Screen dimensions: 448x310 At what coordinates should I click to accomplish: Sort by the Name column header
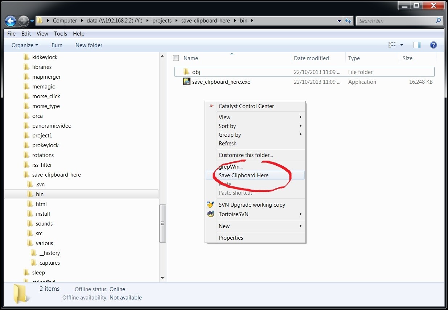click(191, 58)
